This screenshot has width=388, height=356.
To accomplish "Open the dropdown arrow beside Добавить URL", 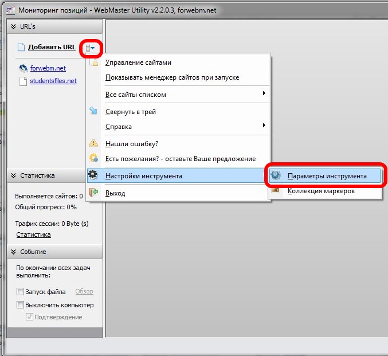I will [x=91, y=48].
